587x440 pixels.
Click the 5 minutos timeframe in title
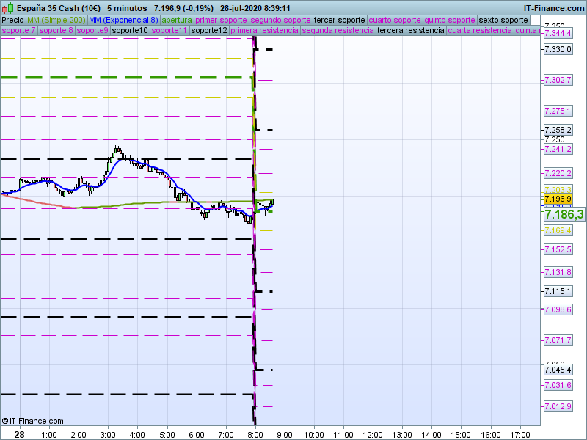click(126, 8)
